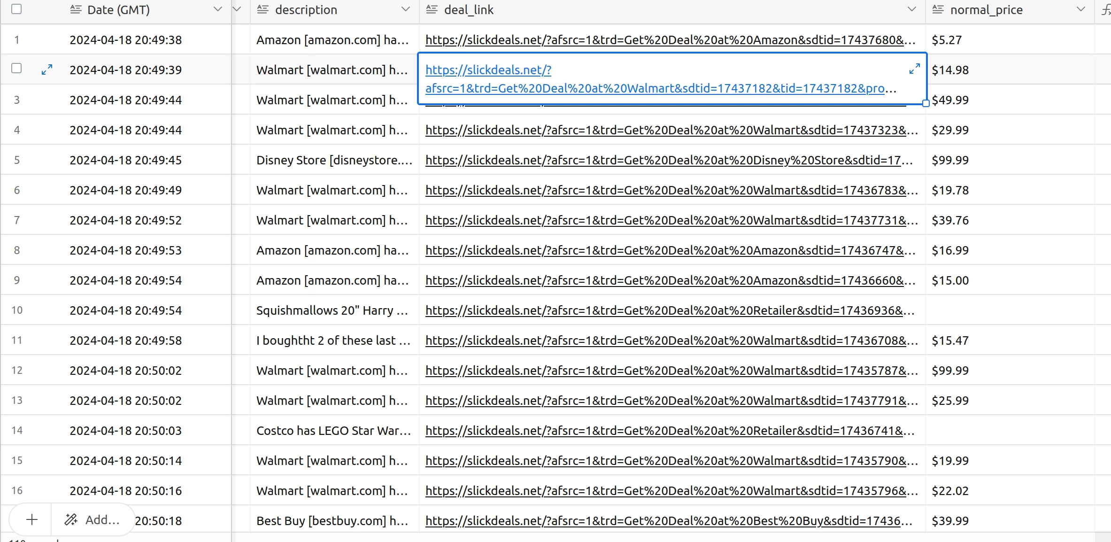Open the description column dropdown menu
Viewport: 1111px width, 542px height.
pos(406,9)
